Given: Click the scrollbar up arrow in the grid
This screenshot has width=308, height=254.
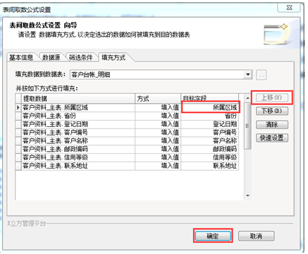Looking at the screenshot, I should 247,98.
